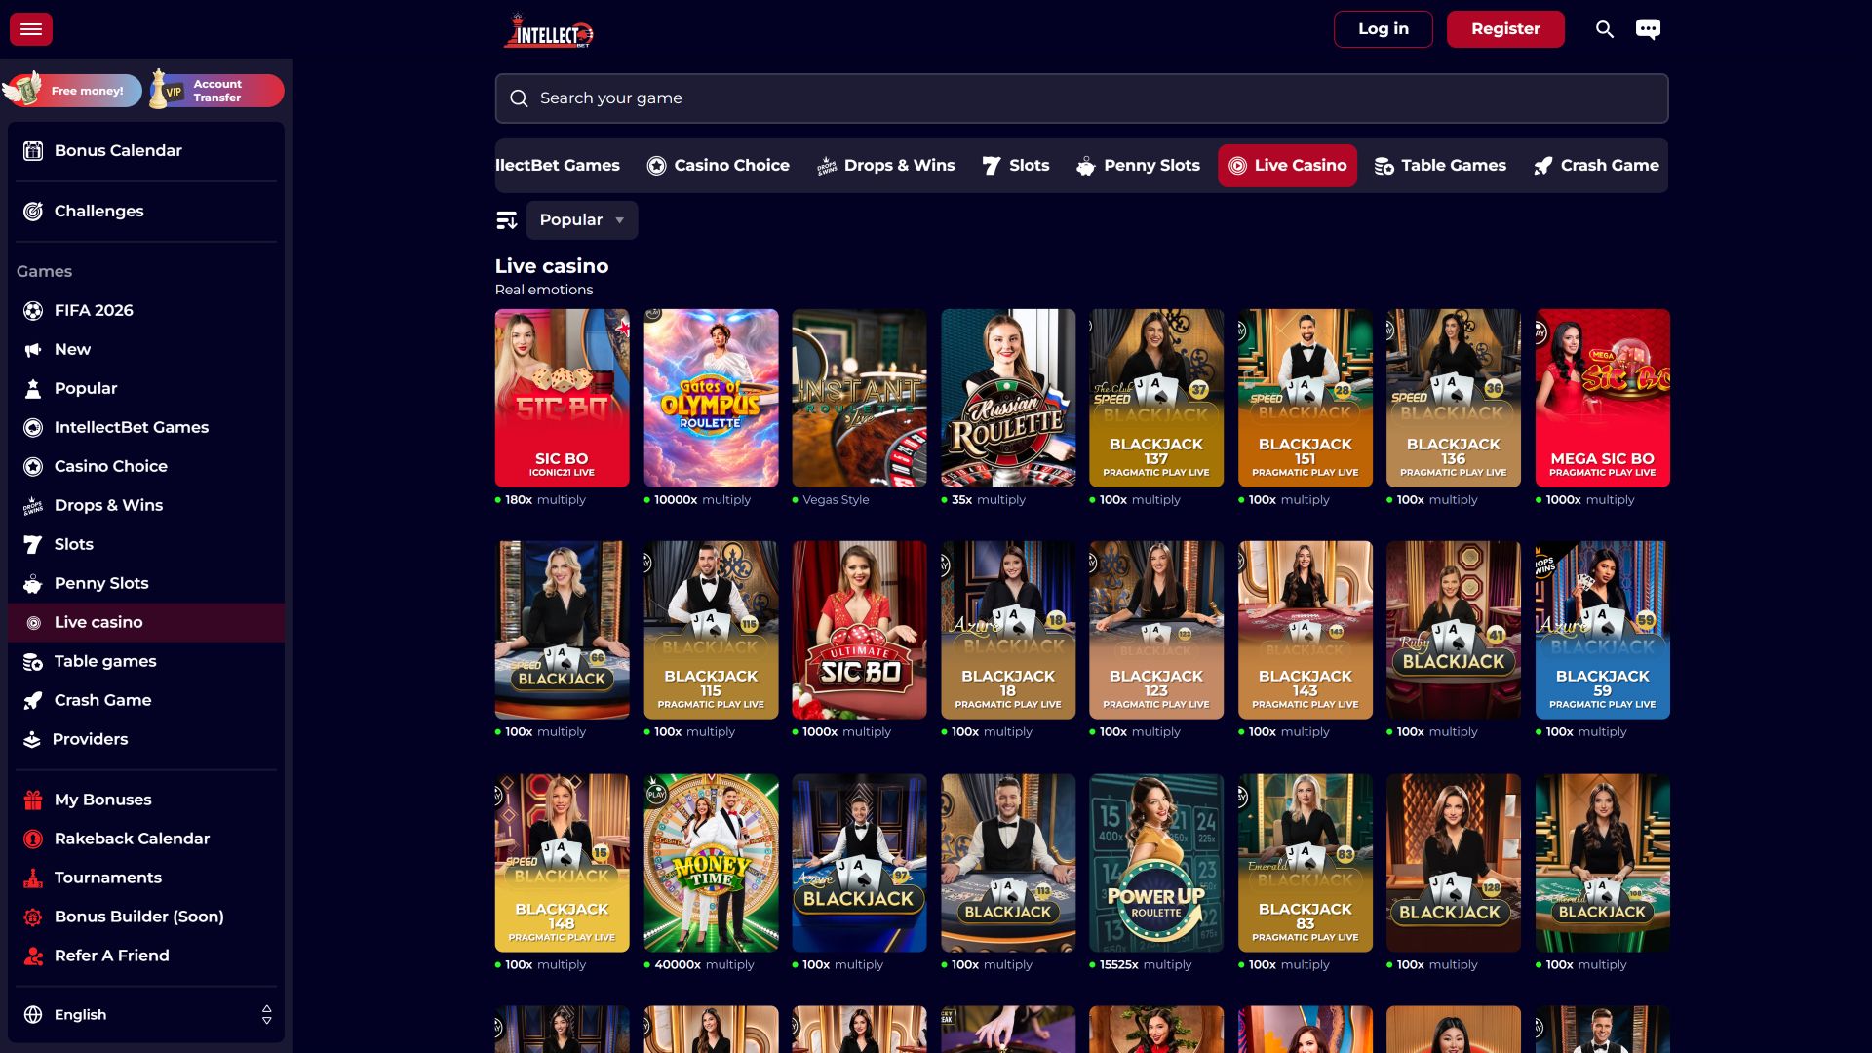Open the Blackjack 151 game thumbnail
1872x1053 pixels.
pyautogui.click(x=1306, y=398)
